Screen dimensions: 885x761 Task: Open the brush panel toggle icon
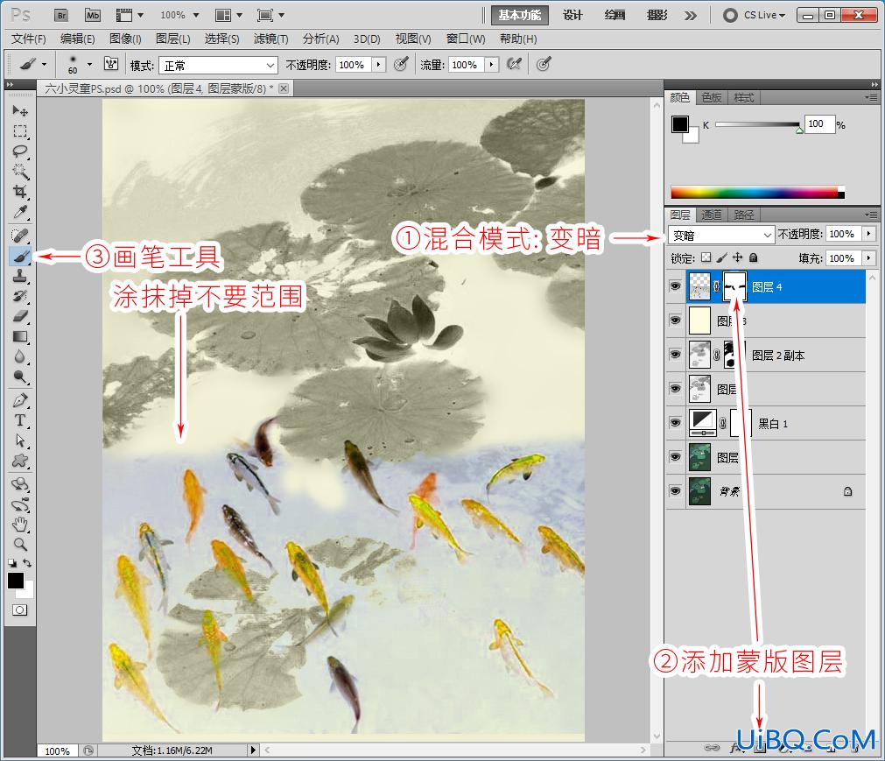111,64
